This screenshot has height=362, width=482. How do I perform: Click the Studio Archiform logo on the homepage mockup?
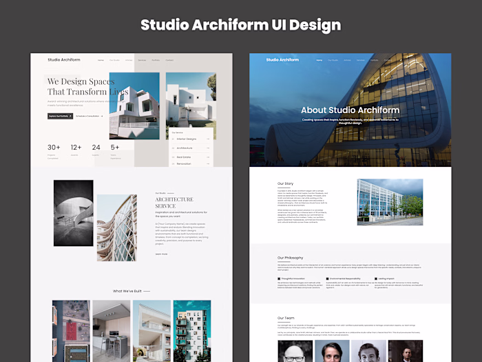click(x=64, y=60)
